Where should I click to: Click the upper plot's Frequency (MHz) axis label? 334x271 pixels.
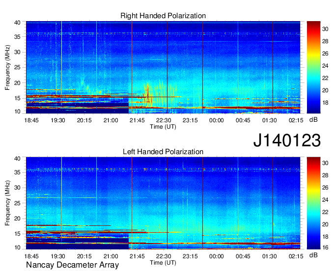(7, 67)
